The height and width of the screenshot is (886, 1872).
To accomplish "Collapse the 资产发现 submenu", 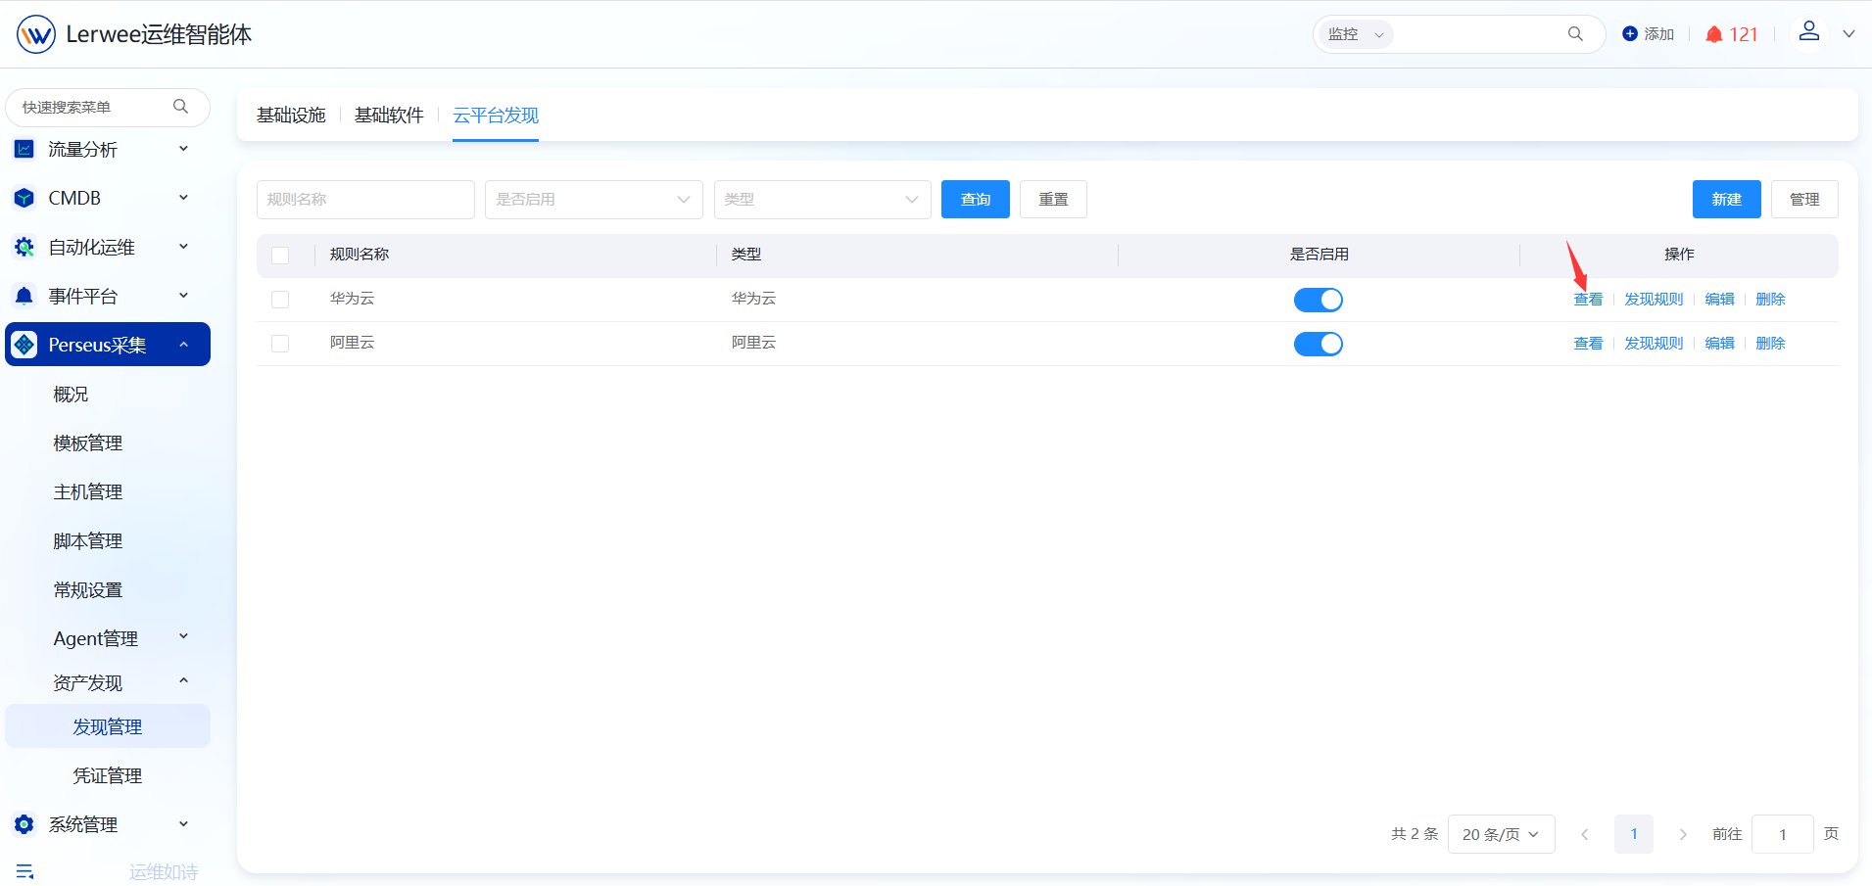I will [183, 681].
